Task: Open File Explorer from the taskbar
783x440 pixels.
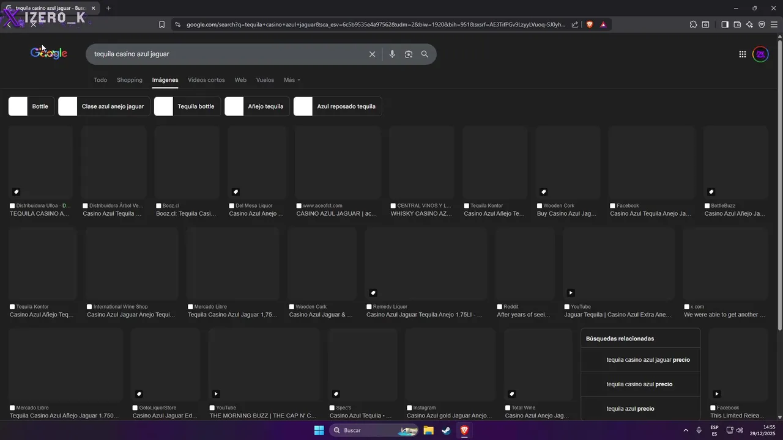Action: tap(429, 430)
